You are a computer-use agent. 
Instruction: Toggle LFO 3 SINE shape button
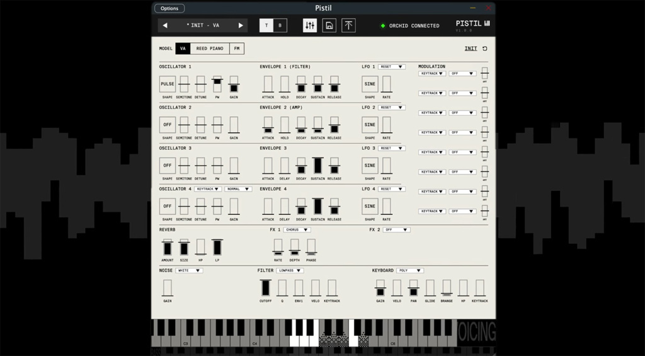point(370,166)
